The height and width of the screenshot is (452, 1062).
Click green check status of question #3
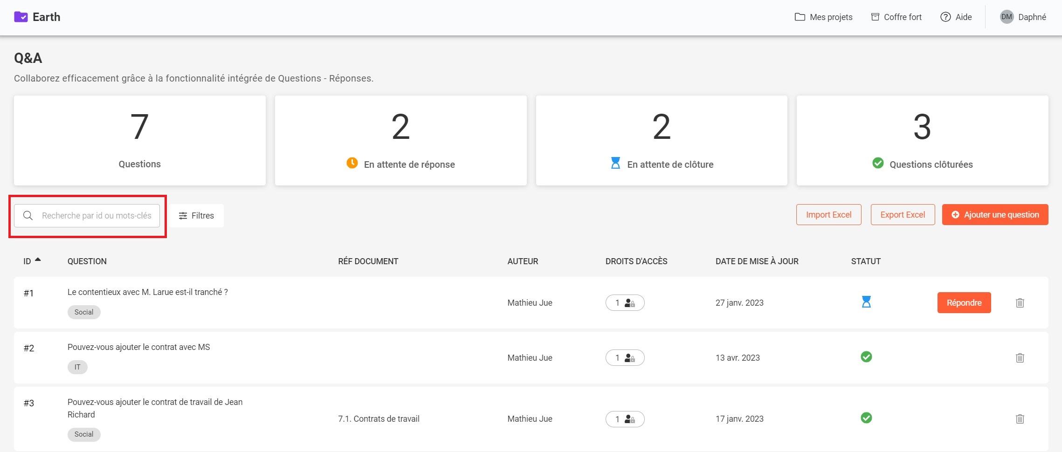tap(866, 418)
